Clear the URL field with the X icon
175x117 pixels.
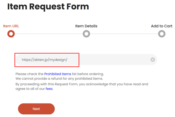[153, 60]
